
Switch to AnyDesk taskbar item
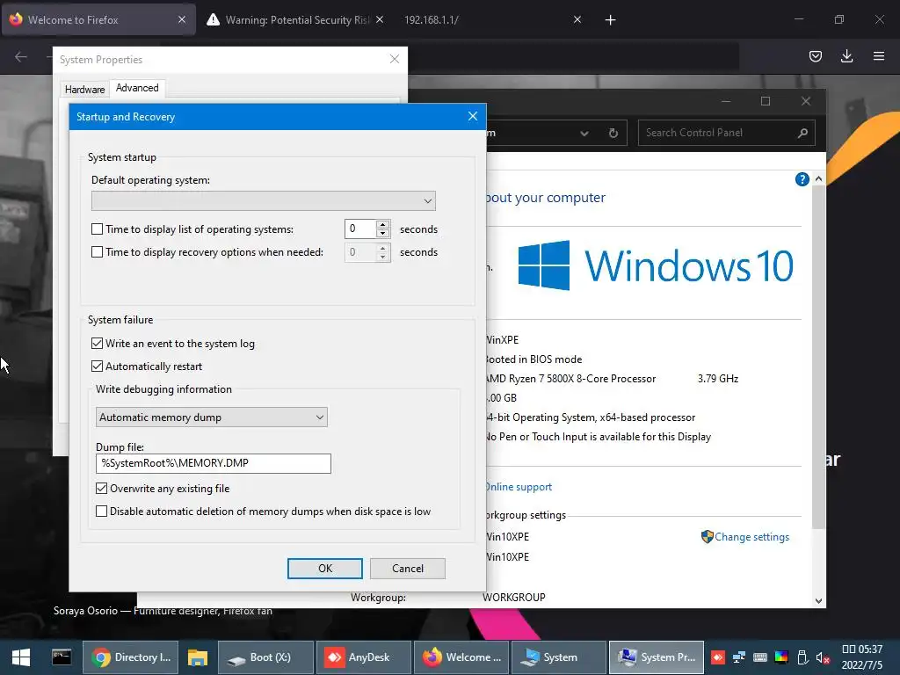(x=364, y=657)
